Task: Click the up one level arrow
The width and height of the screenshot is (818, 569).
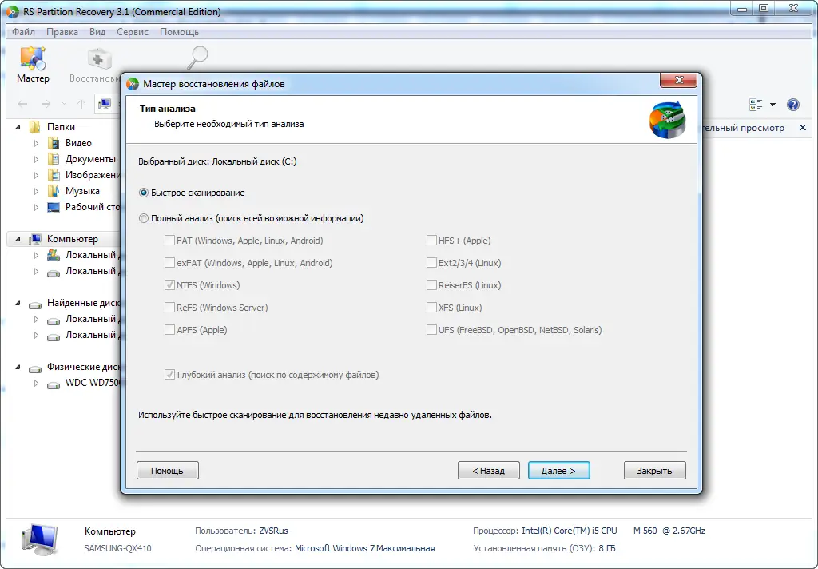Action: [x=81, y=104]
